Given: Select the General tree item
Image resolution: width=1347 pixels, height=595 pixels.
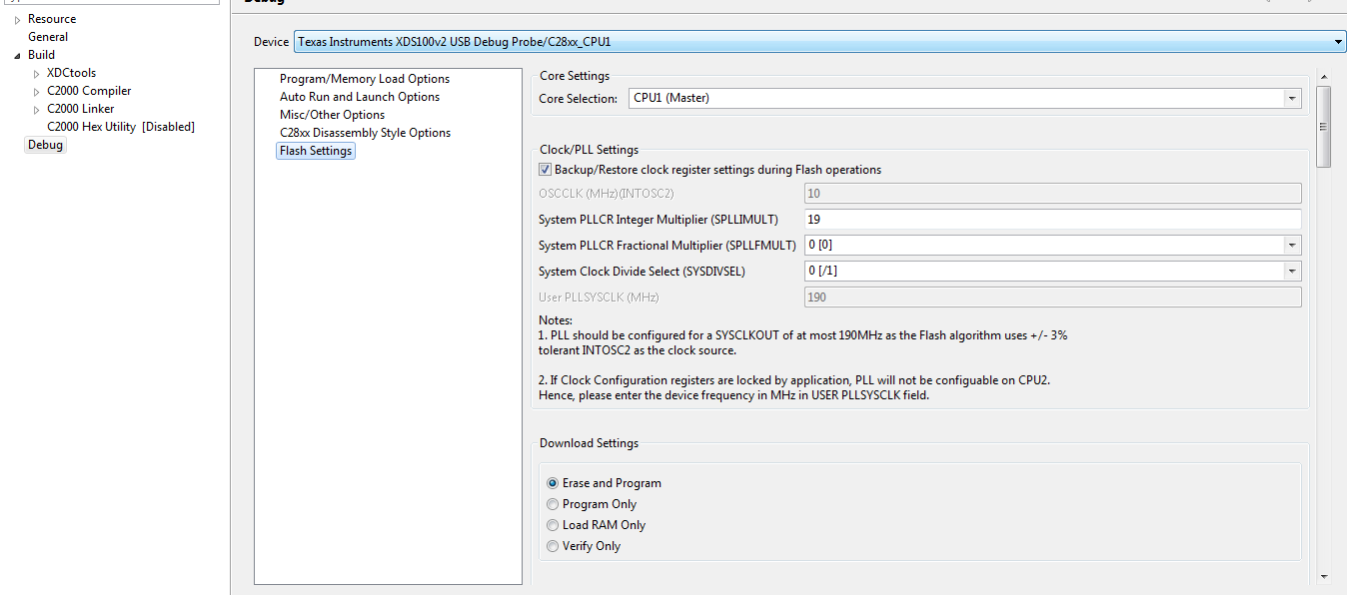Looking at the screenshot, I should coord(48,37).
